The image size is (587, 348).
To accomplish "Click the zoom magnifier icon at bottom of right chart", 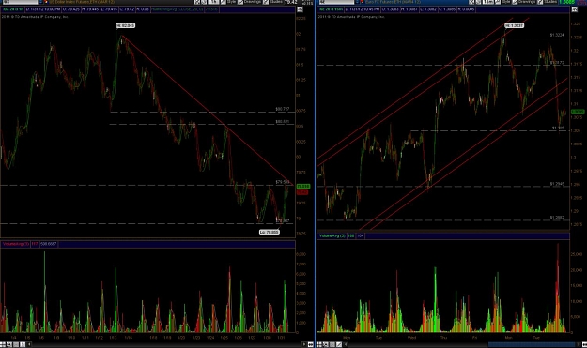I will pyautogui.click(x=326, y=344).
